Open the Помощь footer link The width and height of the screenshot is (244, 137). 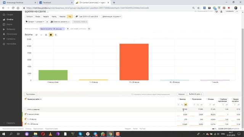28,129
